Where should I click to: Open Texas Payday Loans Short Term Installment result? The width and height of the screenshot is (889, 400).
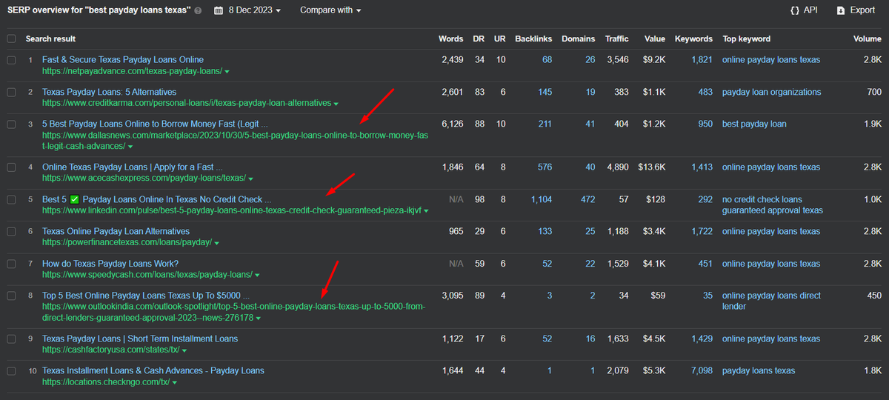140,339
